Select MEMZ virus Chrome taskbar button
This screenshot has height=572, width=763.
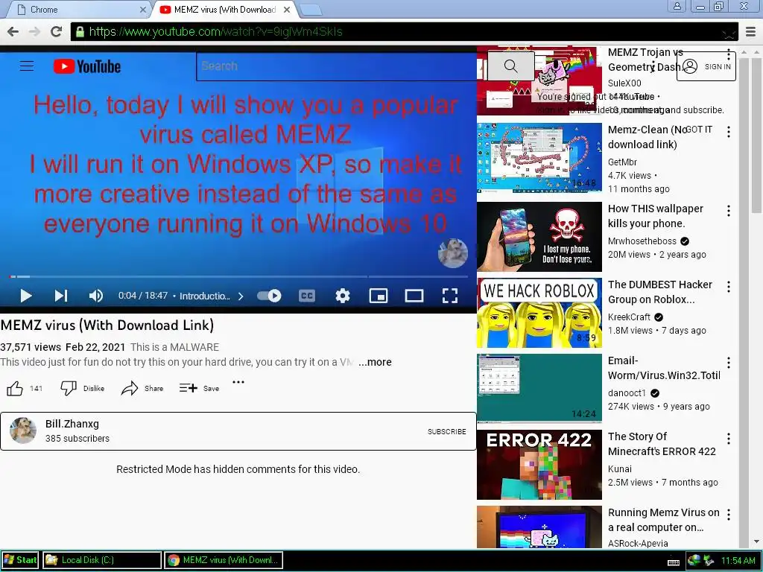pyautogui.click(x=224, y=560)
